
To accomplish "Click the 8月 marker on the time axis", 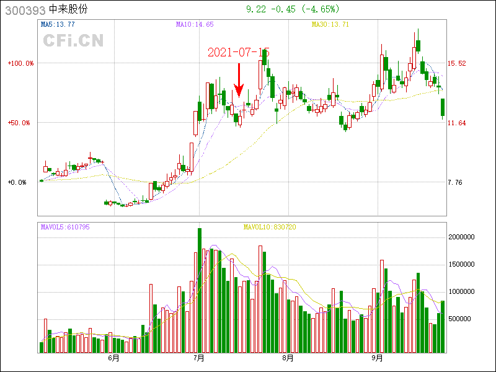I will (x=288, y=358).
